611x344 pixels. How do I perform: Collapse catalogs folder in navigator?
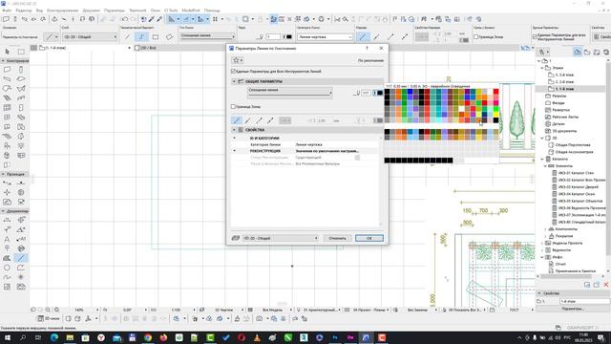(542, 160)
